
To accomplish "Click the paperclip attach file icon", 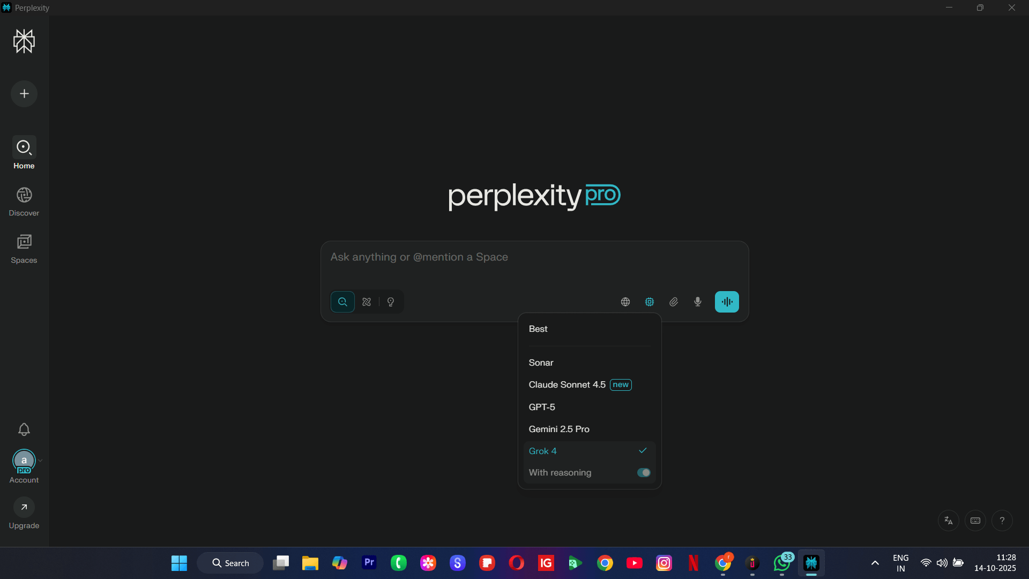I will pyautogui.click(x=674, y=302).
